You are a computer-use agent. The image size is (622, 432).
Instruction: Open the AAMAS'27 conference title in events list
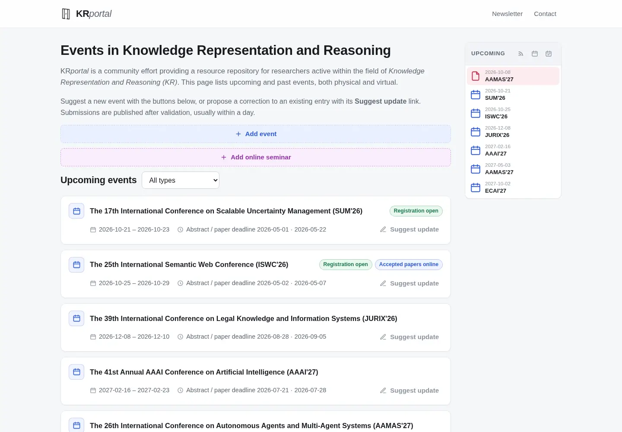(251, 426)
